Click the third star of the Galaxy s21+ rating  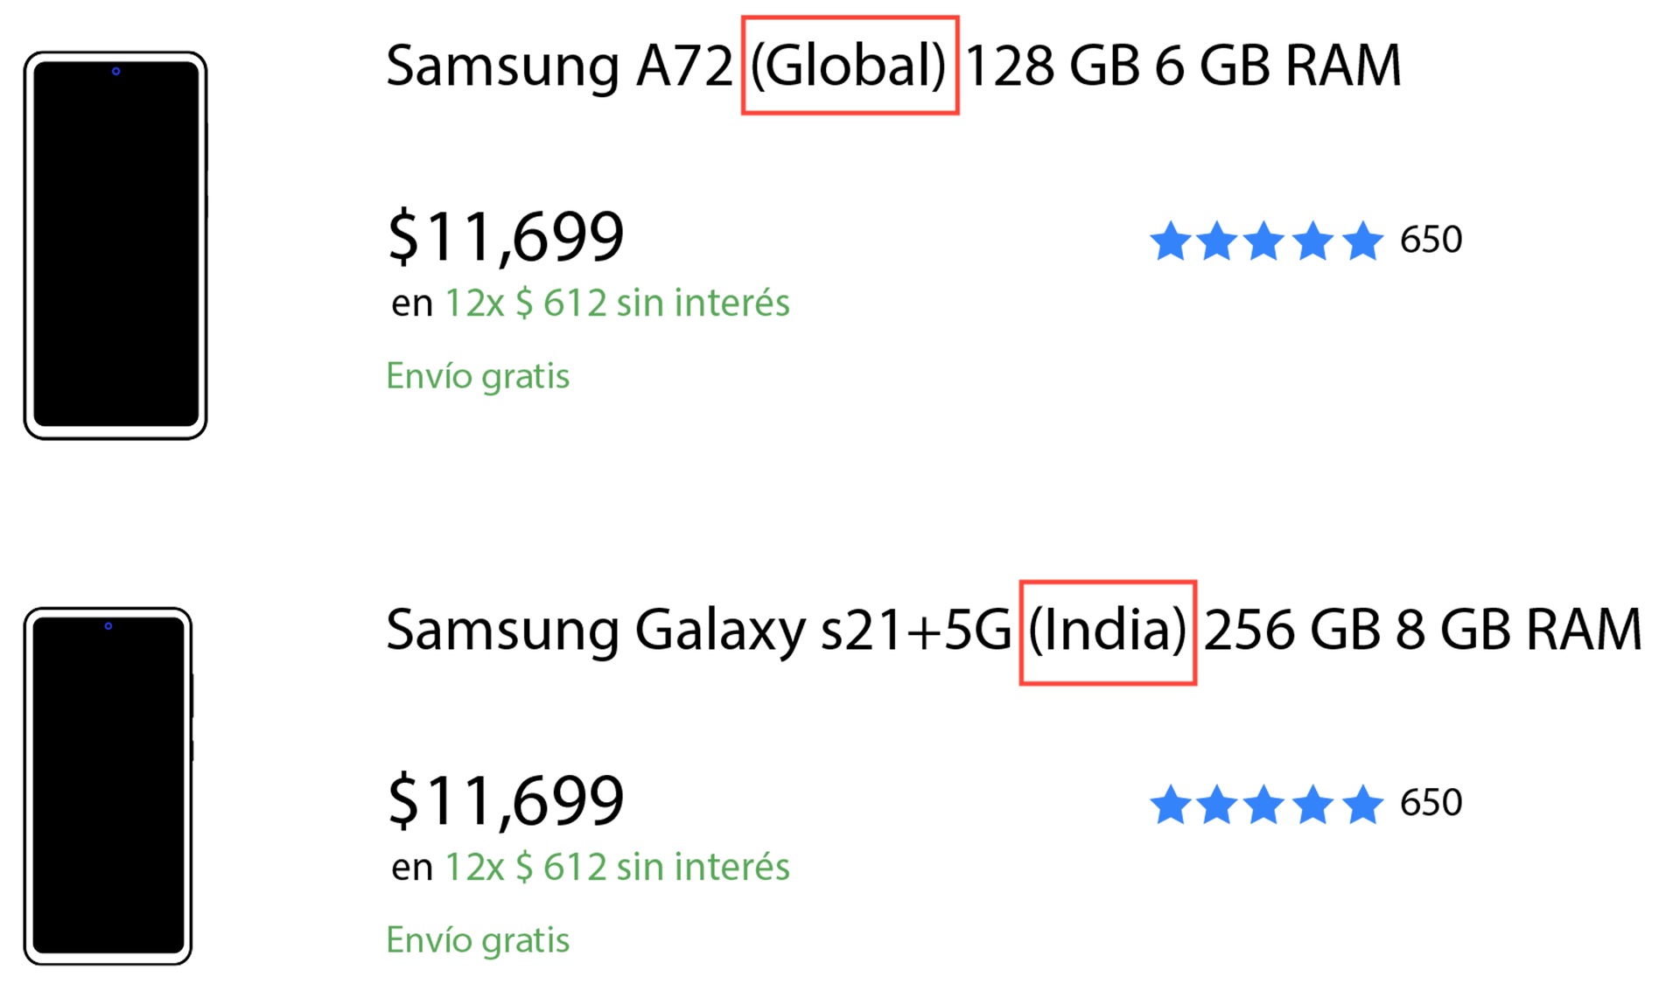(x=1264, y=805)
